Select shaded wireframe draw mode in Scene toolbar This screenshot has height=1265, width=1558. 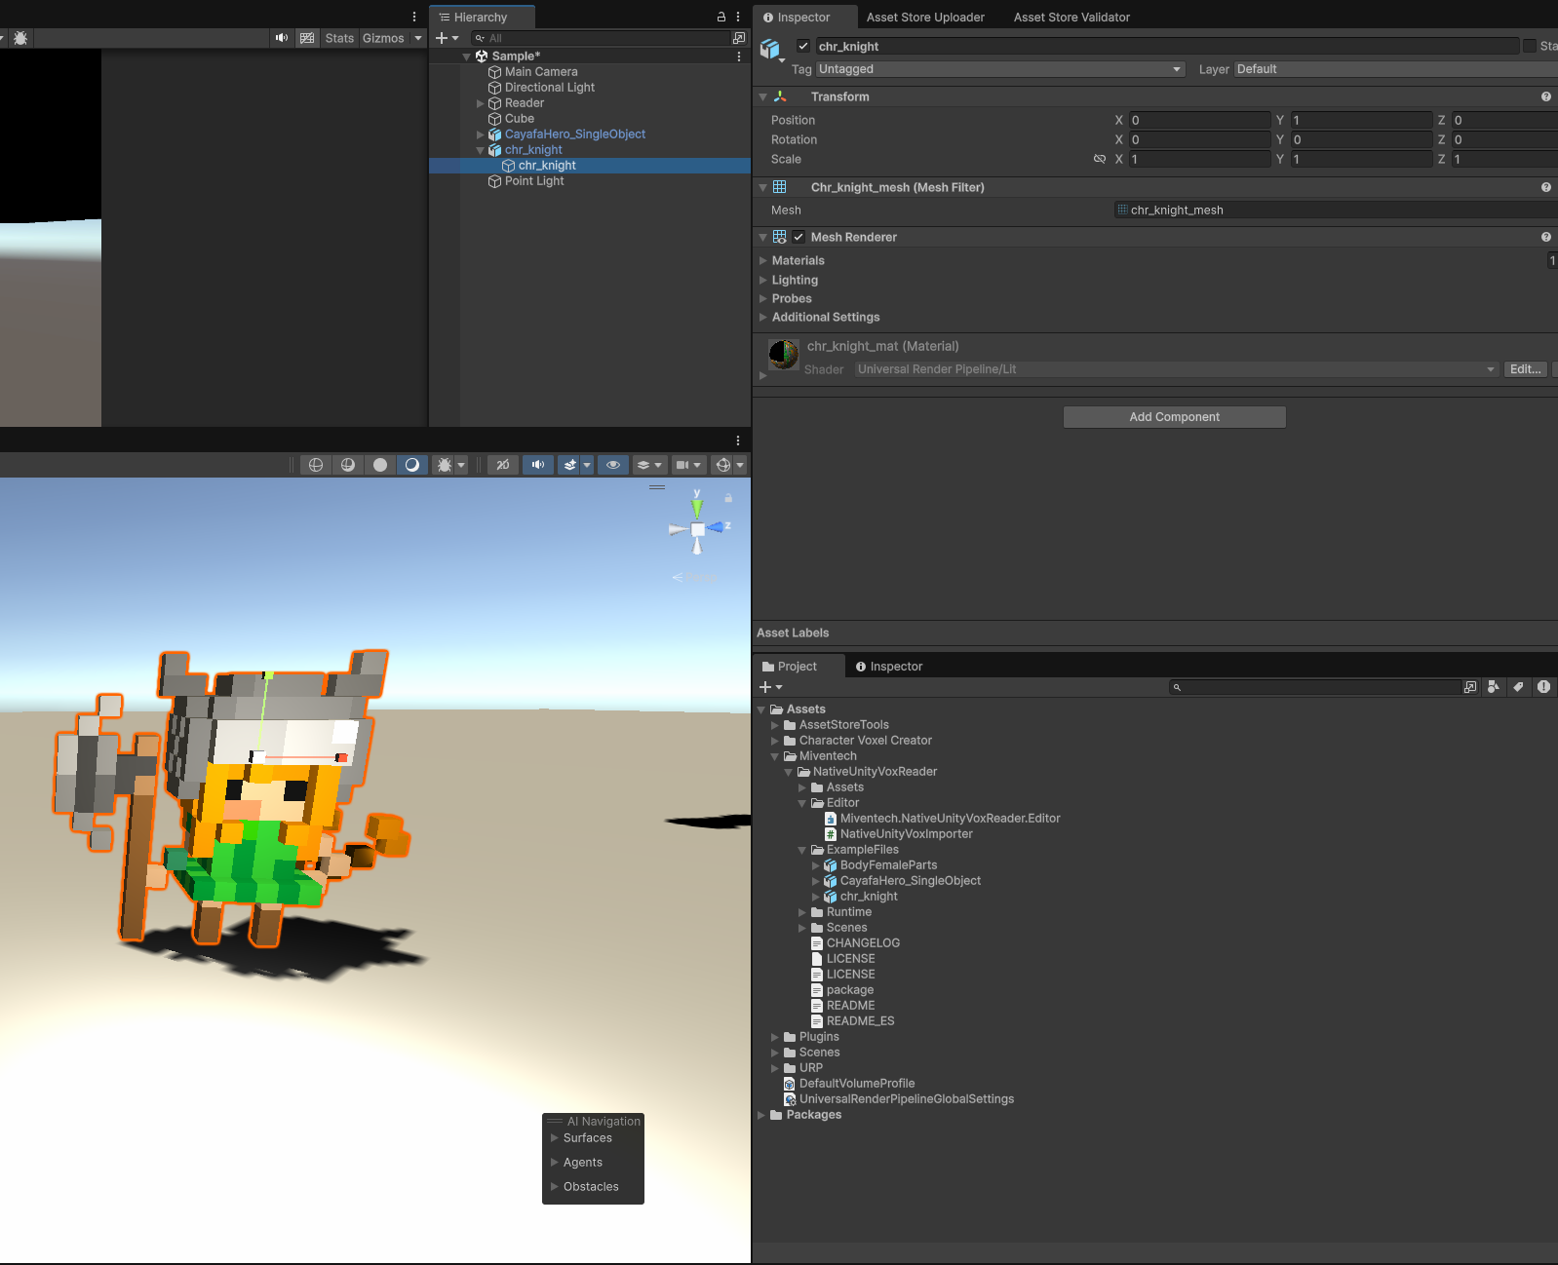[x=348, y=465]
